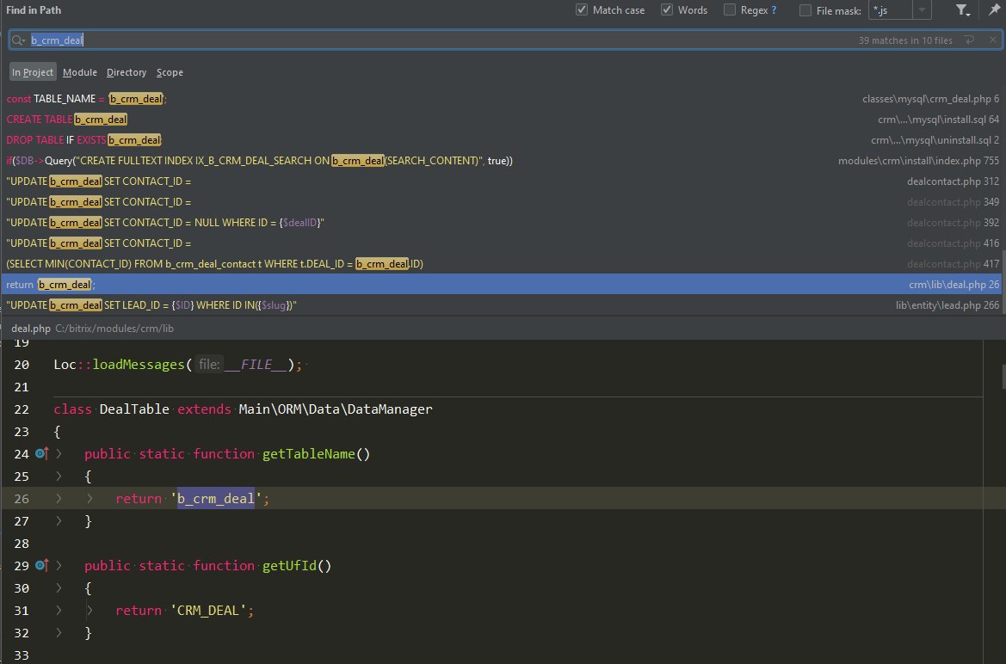Open search history magnifier icon
The height and width of the screenshot is (664, 1006).
(x=18, y=40)
